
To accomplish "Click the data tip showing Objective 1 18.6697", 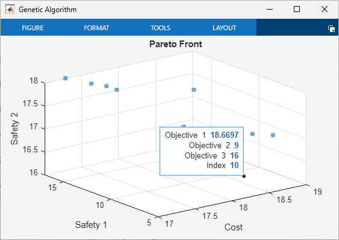I will click(201, 151).
